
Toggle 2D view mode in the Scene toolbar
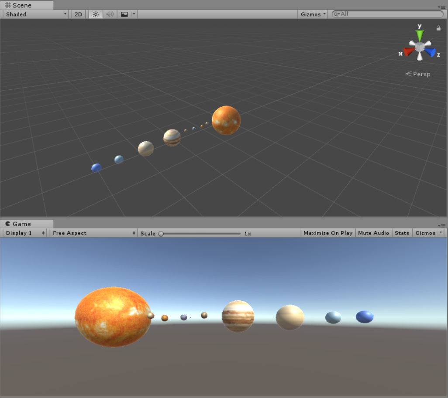(78, 14)
